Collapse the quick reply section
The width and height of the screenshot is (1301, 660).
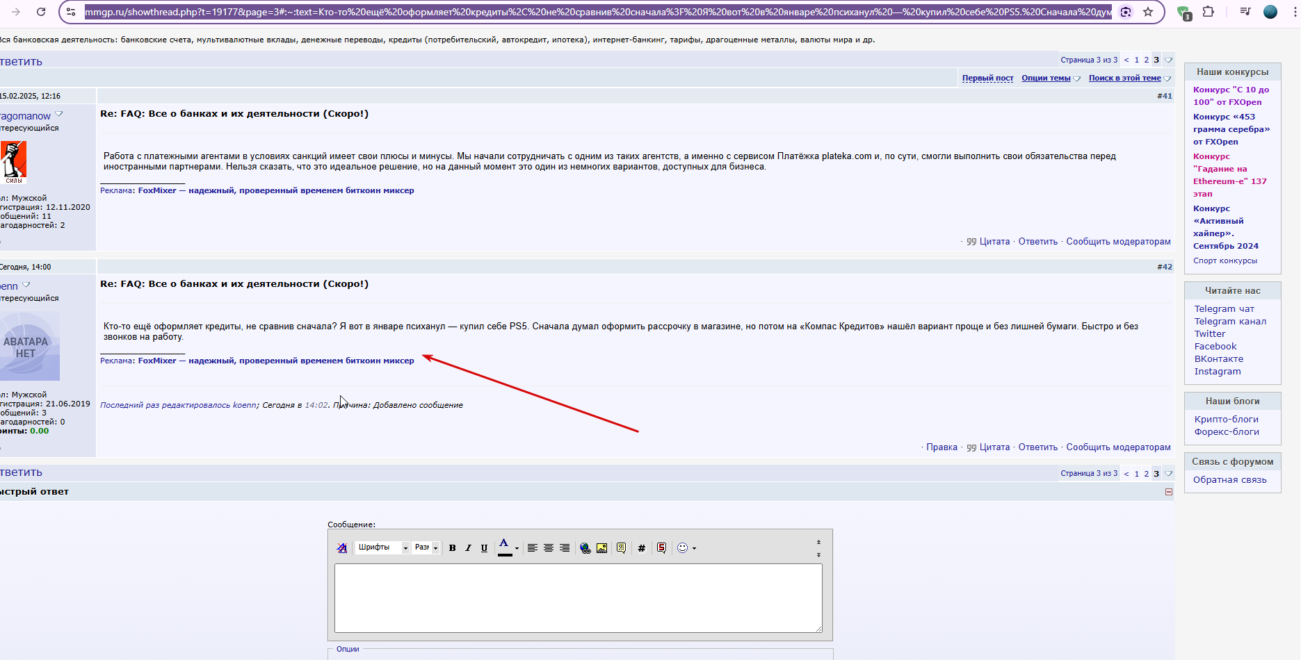[x=1168, y=492]
